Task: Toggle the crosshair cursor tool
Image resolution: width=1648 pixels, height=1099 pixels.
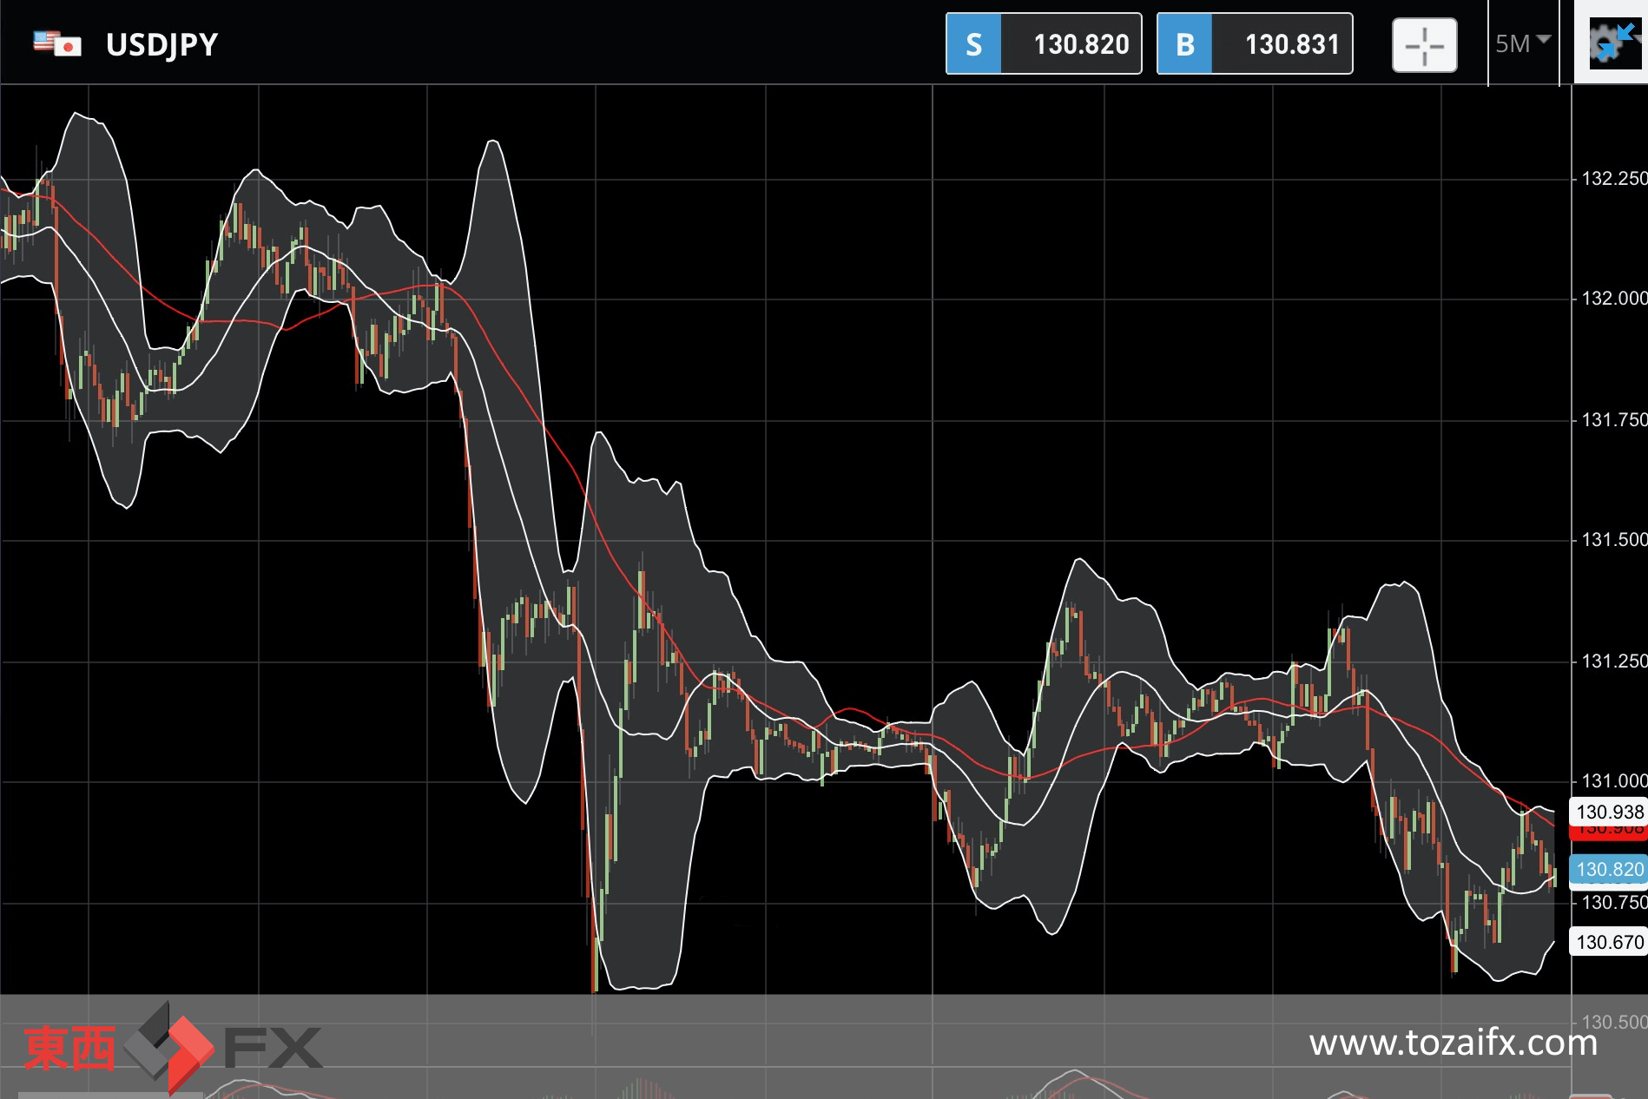Action: click(1424, 45)
